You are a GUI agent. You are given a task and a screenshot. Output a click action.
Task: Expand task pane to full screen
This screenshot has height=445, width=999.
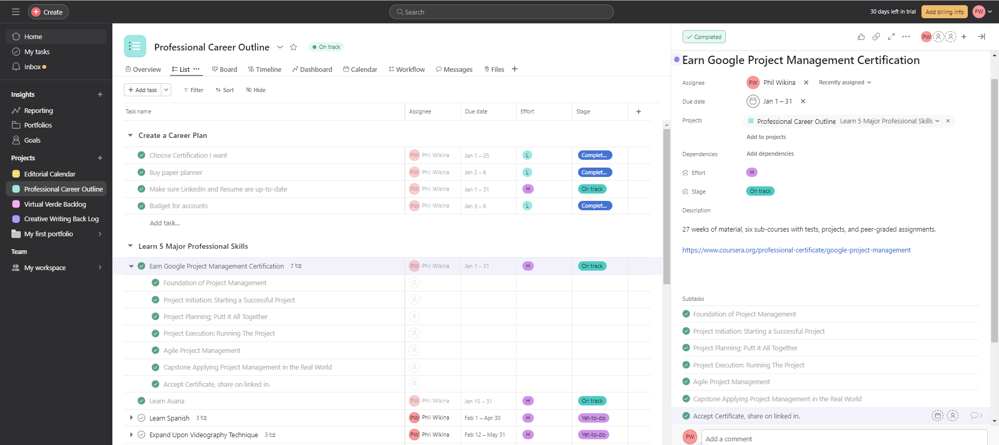891,36
